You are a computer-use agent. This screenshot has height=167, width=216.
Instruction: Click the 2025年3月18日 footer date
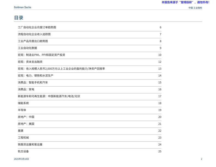click(22, 159)
